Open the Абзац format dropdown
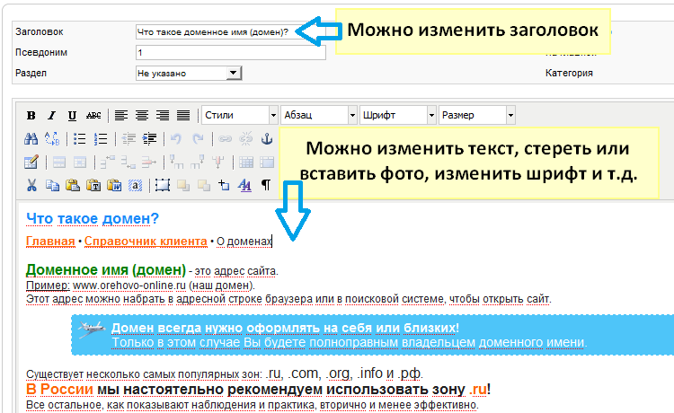674x413 pixels. pyautogui.click(x=319, y=115)
